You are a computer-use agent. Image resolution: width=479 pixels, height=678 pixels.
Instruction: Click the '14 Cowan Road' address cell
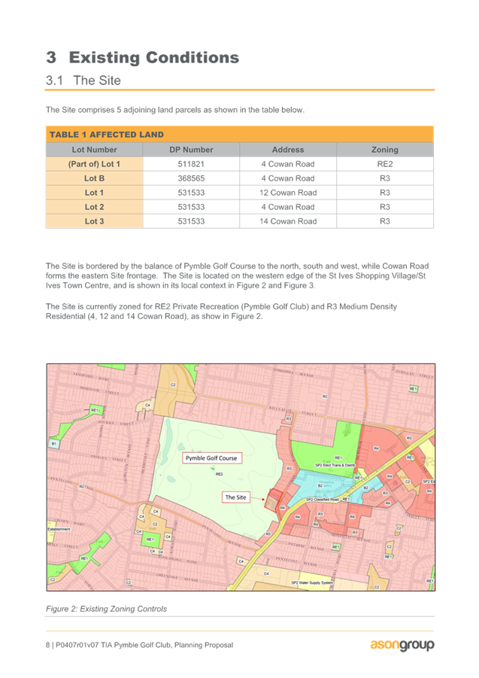288,221
